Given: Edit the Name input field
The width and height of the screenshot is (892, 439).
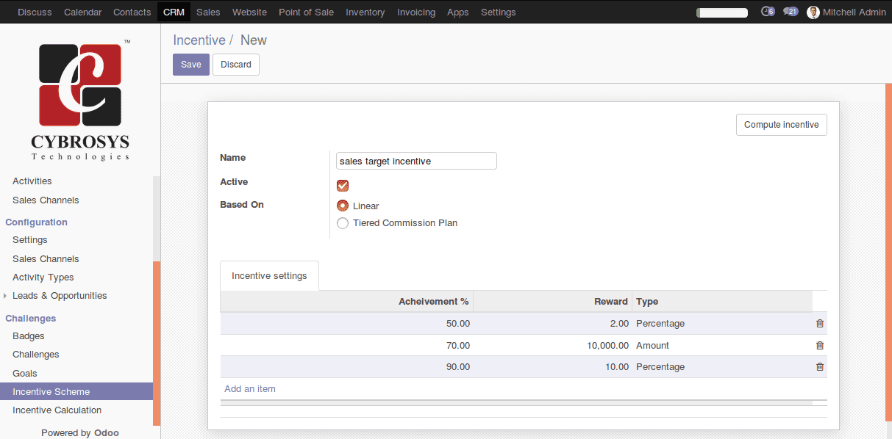Looking at the screenshot, I should pyautogui.click(x=416, y=161).
